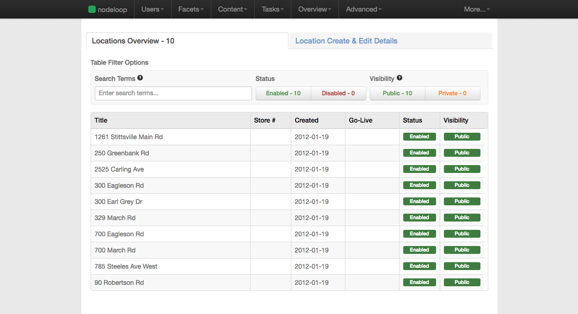578x314 pixels.
Task: Click Public badge for 700 March Rd
Action: pos(462,250)
